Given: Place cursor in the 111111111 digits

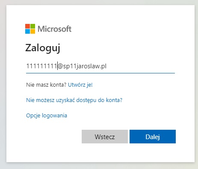Looking at the screenshot, I should tap(41, 66).
